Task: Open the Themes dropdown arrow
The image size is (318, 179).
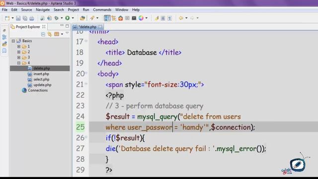Action: pyautogui.click(x=147, y=18)
